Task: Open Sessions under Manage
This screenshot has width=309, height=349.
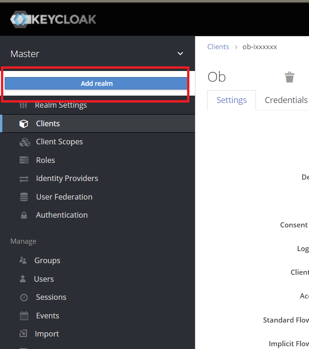Action: click(51, 297)
